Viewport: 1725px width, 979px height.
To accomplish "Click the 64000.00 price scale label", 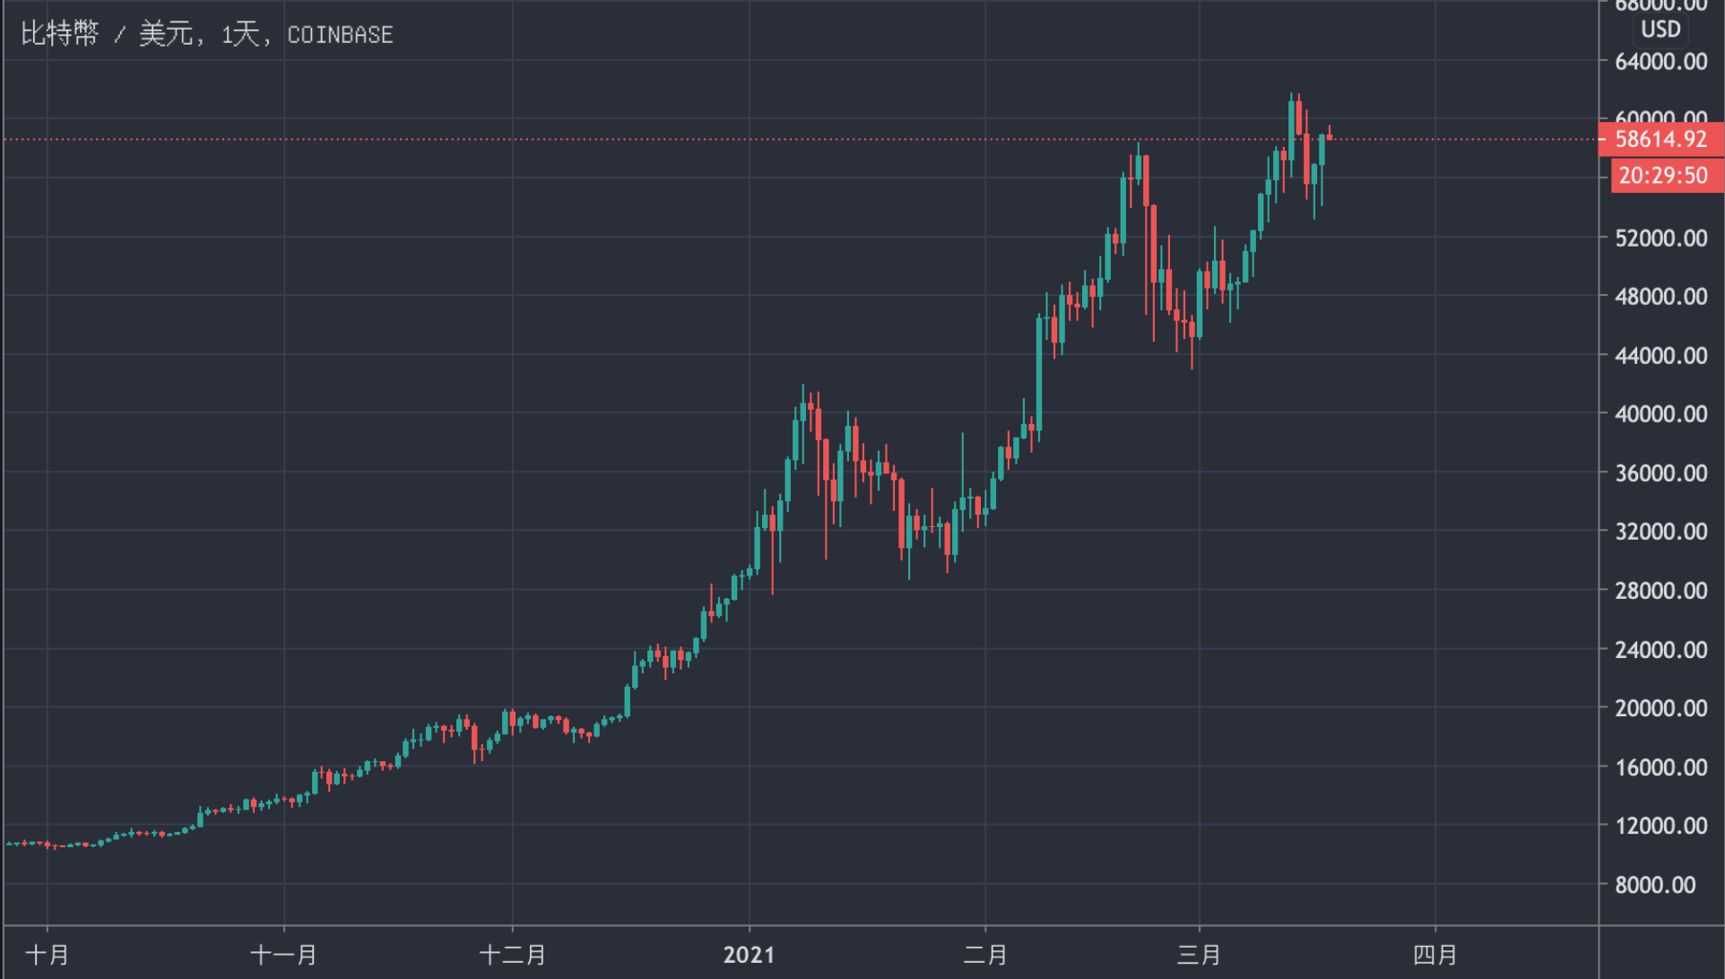I will pyautogui.click(x=1660, y=62).
